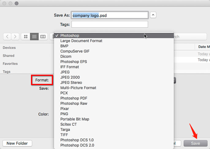210x149 pixels.
Task: Click the Save button
Action: pyautogui.click(x=195, y=143)
